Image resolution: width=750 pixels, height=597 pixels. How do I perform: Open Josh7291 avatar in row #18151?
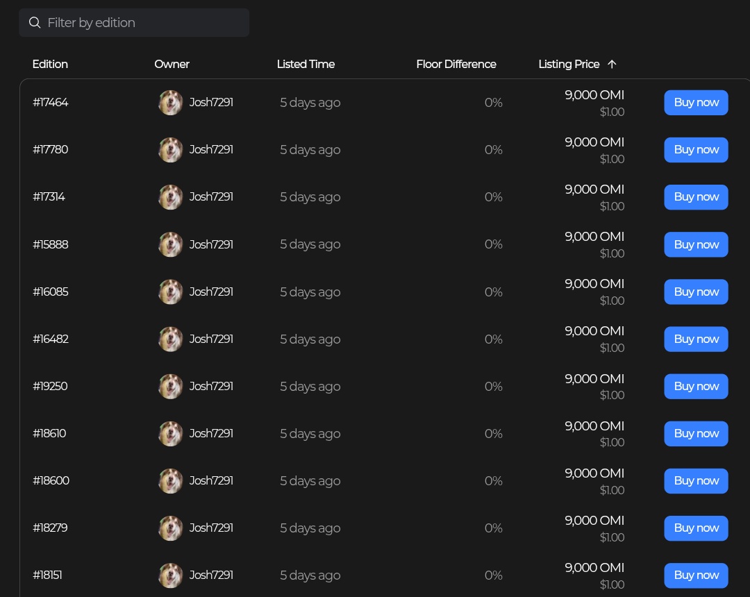click(x=170, y=575)
